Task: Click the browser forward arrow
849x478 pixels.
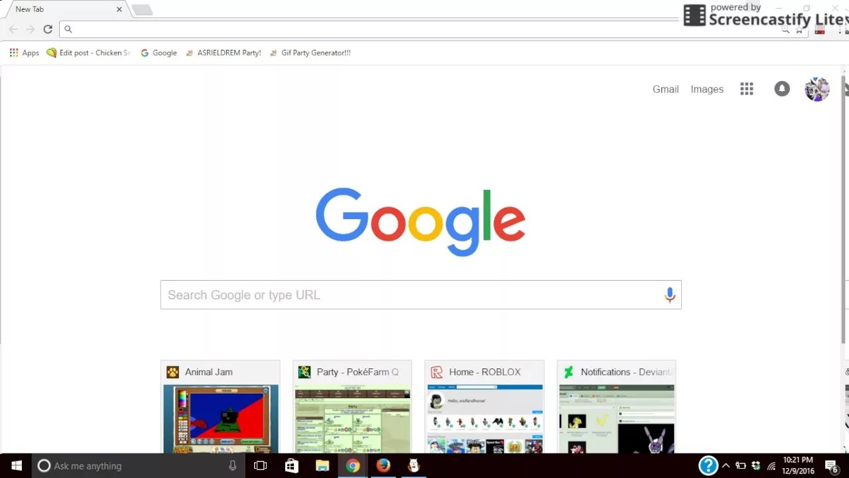Action: pos(31,29)
